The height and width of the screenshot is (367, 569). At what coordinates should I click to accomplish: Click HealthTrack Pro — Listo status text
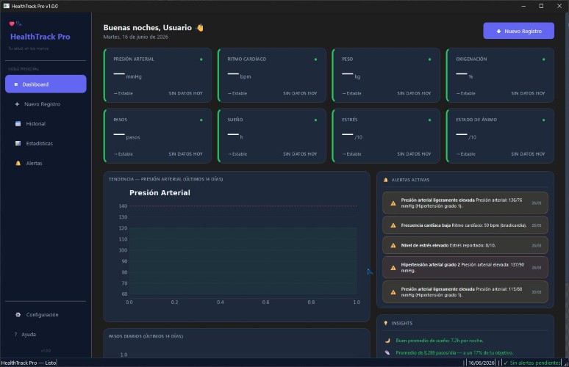pyautogui.click(x=29, y=363)
